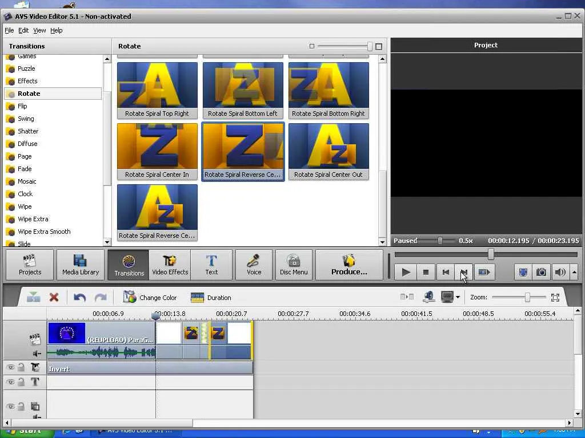
Task: Open the Media Library
Action: click(x=81, y=265)
